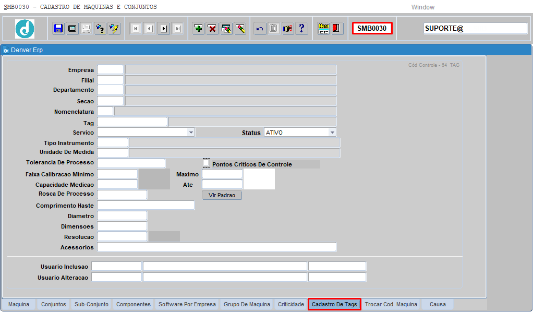Image resolution: width=533 pixels, height=312 pixels.
Task: Click the clear field eraser icon
Action: [240, 29]
